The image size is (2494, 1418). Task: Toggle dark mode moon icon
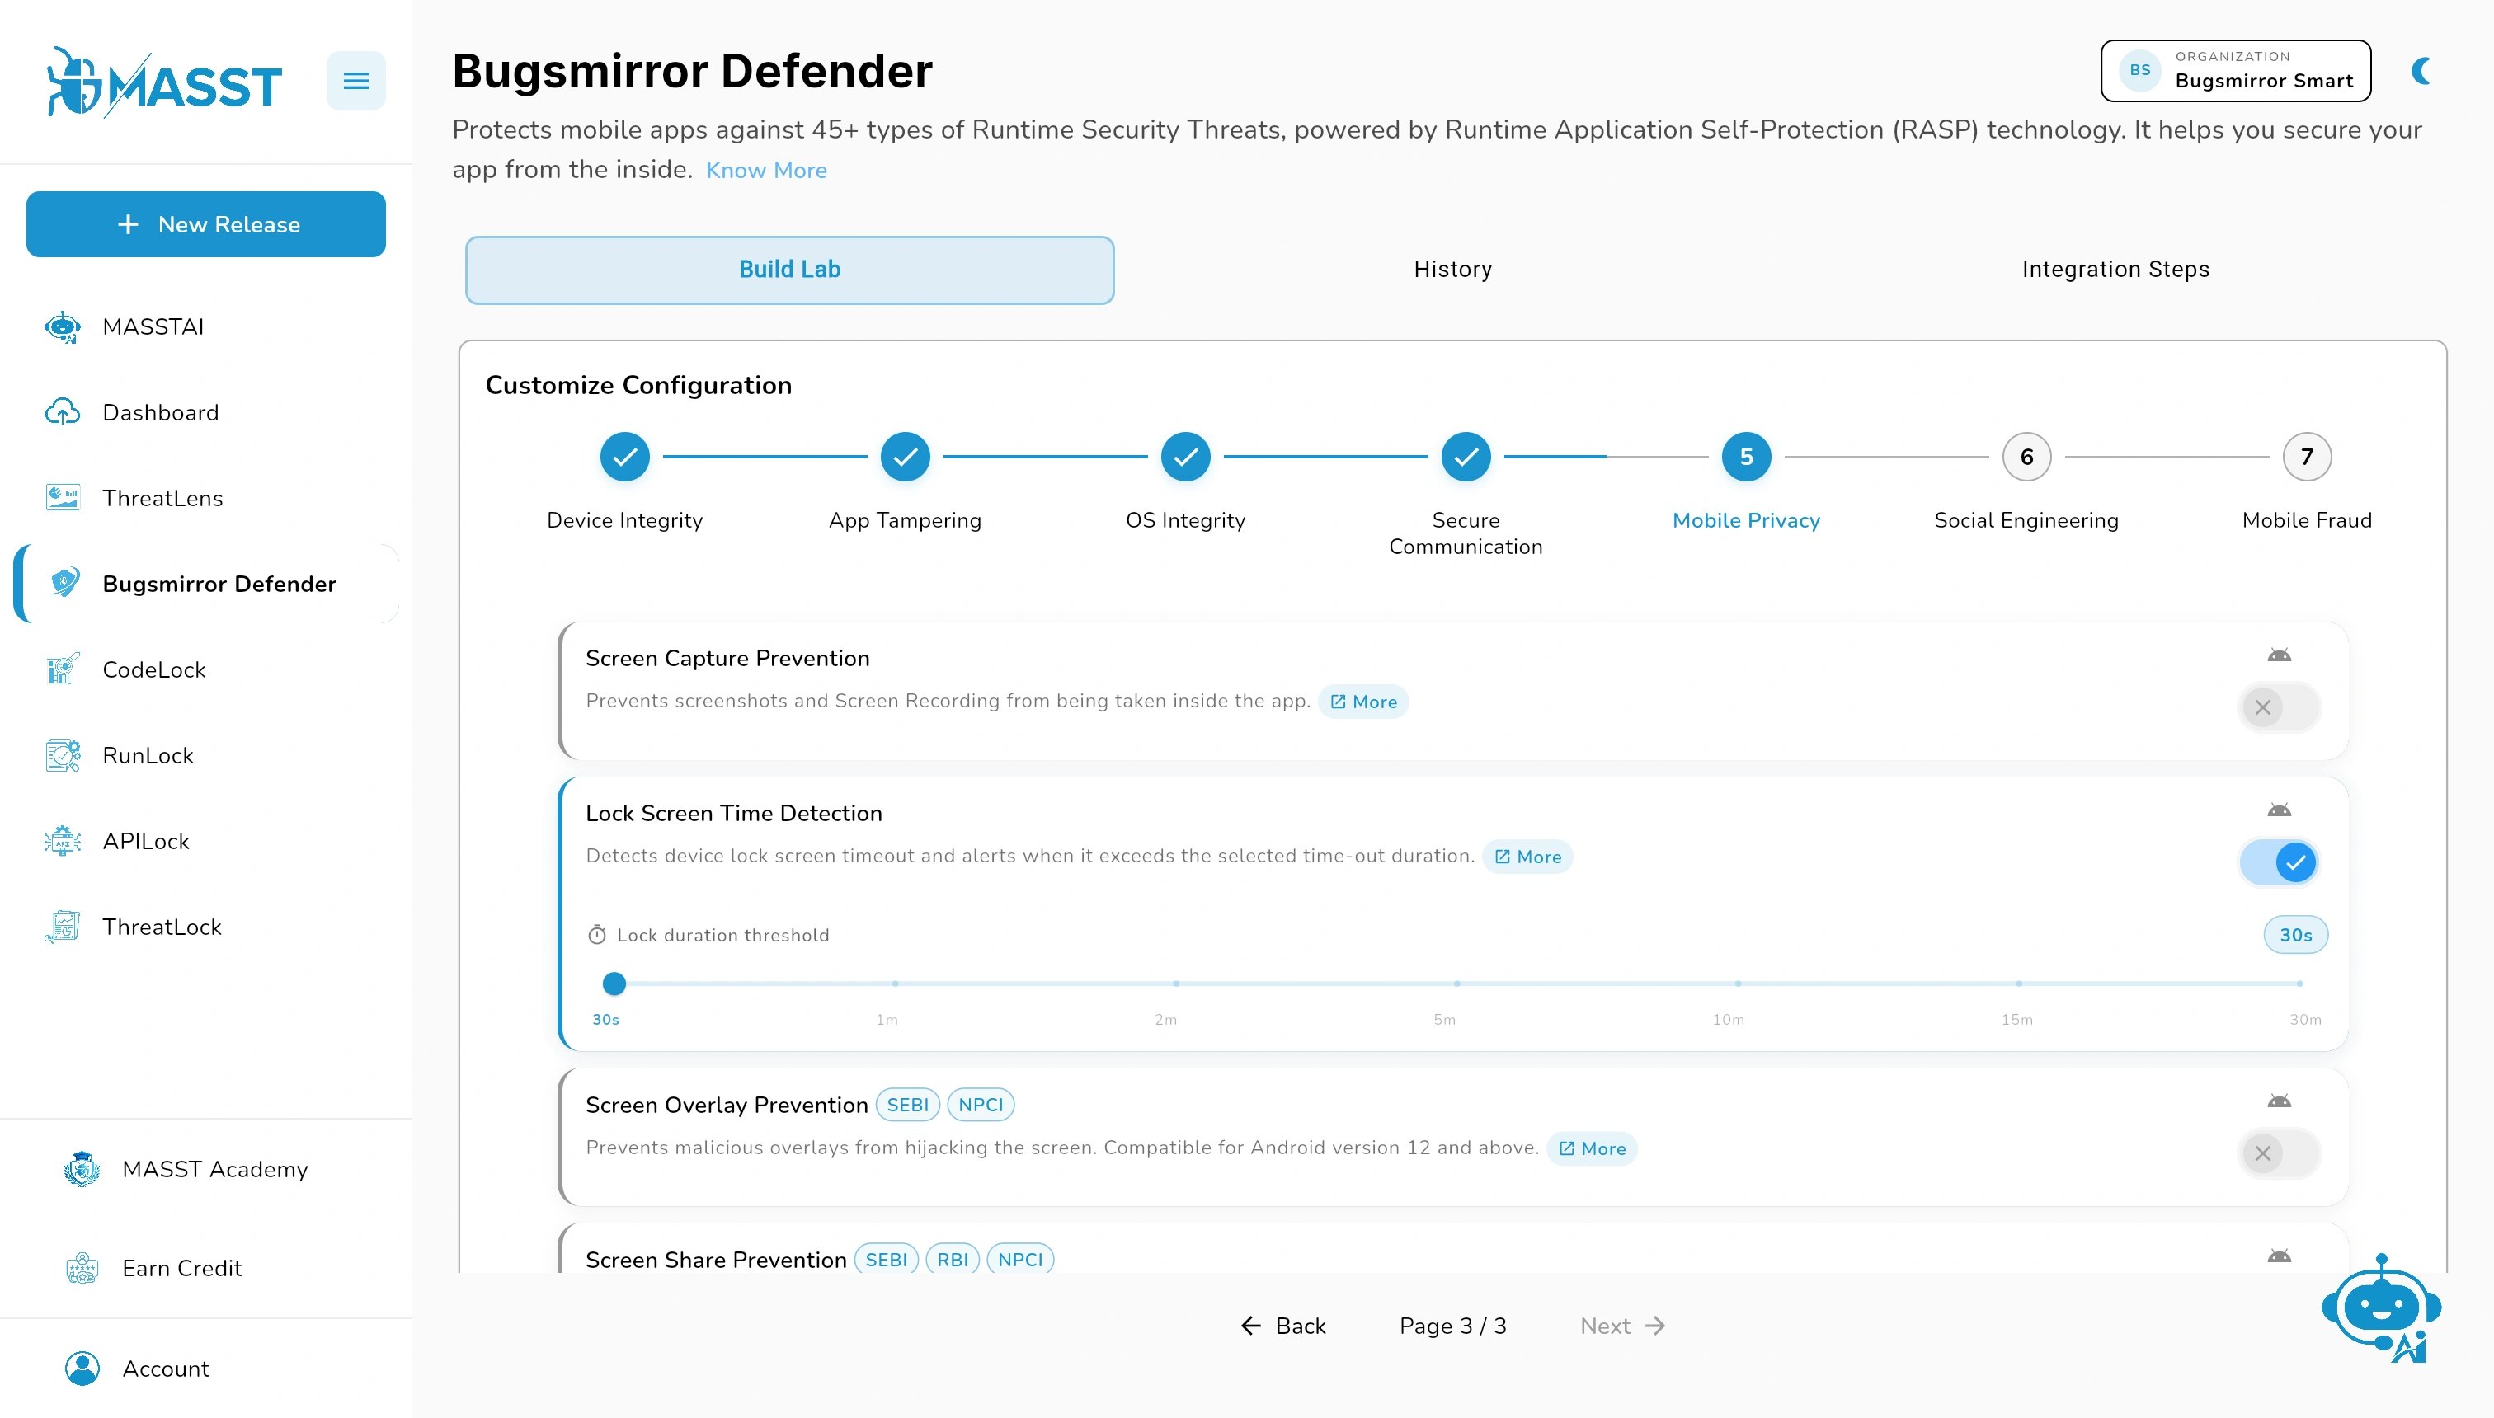point(2422,71)
